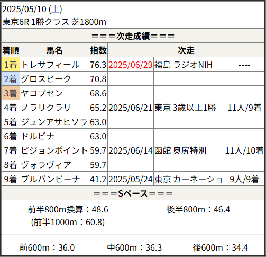Click the 2着 blue rank cell
This screenshot has height=257, width=266.
pos(11,79)
